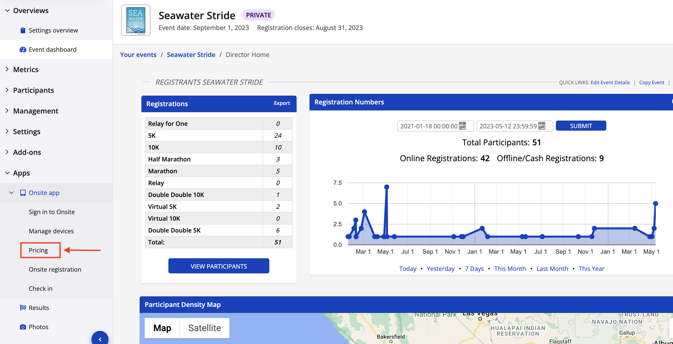Viewport: 673px width, 344px height.
Task: Click the VIEW PARTICIPANTS button
Action: point(218,266)
